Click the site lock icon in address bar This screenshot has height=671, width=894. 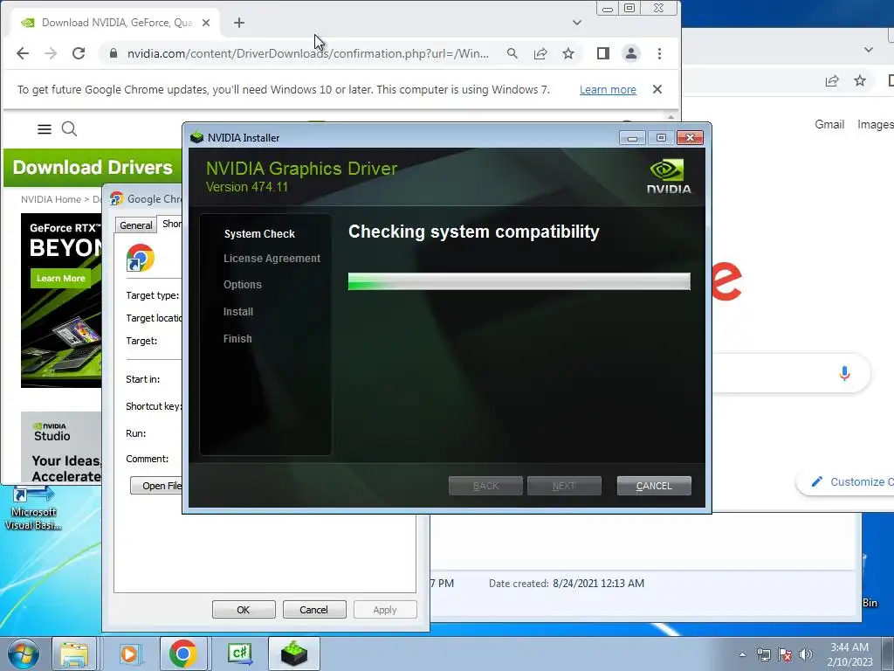[113, 53]
